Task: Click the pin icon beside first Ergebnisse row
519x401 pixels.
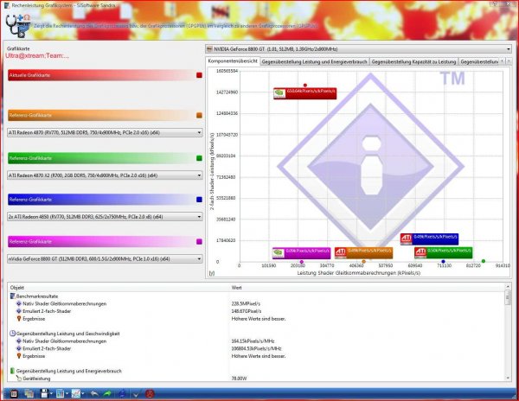Action: click(19, 319)
